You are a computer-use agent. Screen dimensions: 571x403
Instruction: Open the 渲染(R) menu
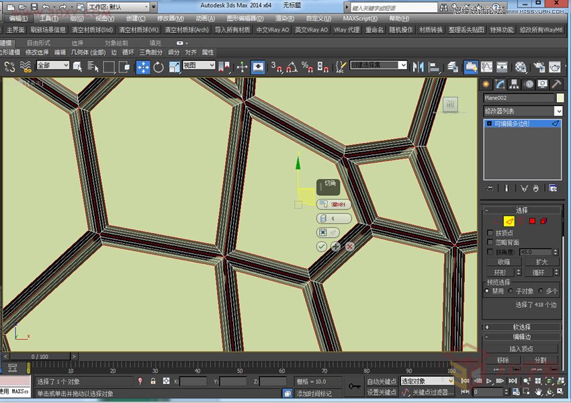285,18
